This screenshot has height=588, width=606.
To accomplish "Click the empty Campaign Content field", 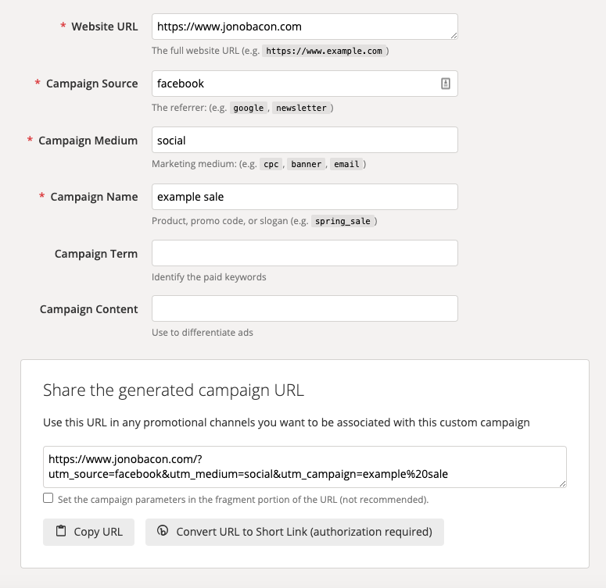I will click(304, 309).
